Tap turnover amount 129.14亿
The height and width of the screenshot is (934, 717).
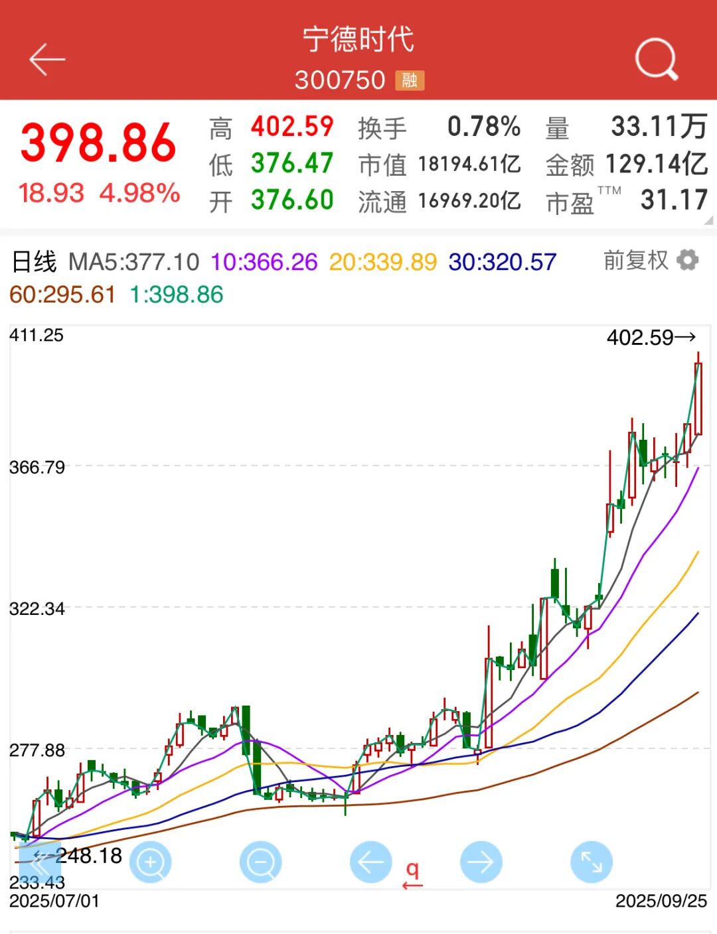[657, 163]
